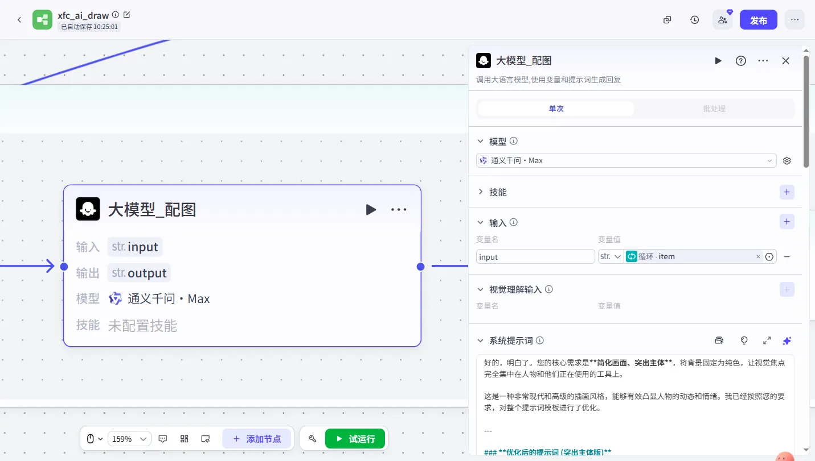Screen dimensions: 815x461
Task: Click the version history clock icon
Action: [x=694, y=20]
